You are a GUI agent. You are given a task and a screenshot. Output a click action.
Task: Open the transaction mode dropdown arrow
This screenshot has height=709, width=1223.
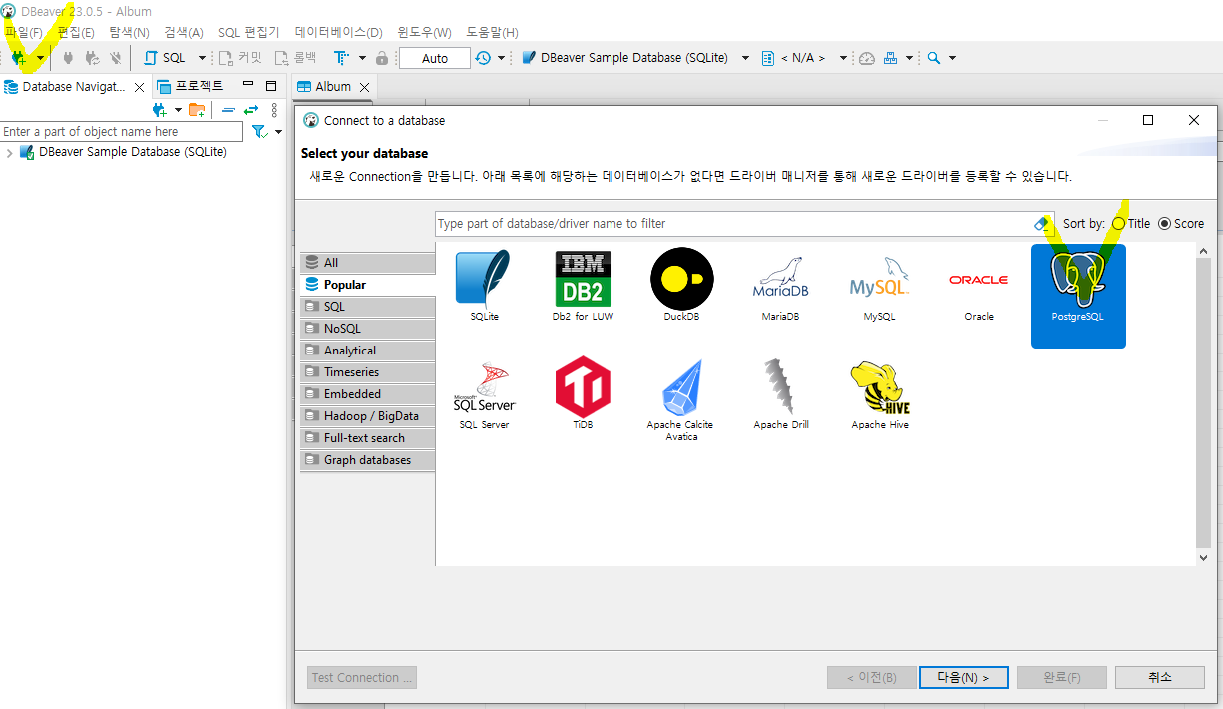[362, 58]
